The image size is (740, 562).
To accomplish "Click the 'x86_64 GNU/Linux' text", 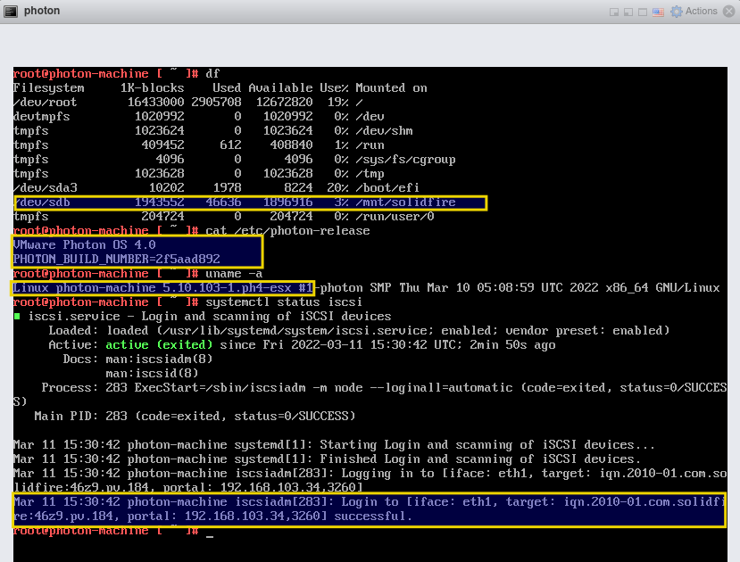I will (x=662, y=287).
